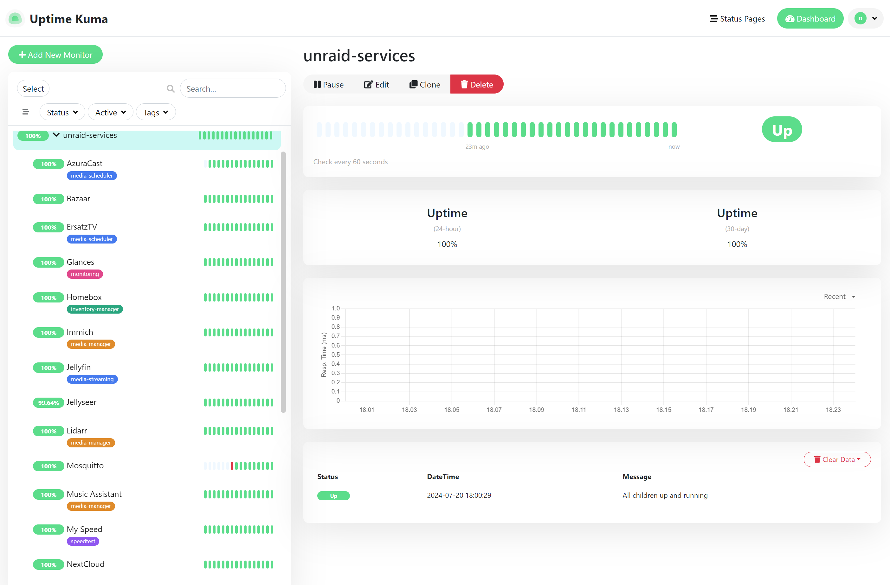Click the red heartbeat beat for Mosquitto
Viewport: 890px width, 585px height.
point(232,466)
